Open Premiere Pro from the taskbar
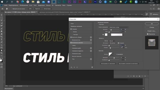Image resolution: width=160 pixels, height=90 pixels. pos(69,2)
